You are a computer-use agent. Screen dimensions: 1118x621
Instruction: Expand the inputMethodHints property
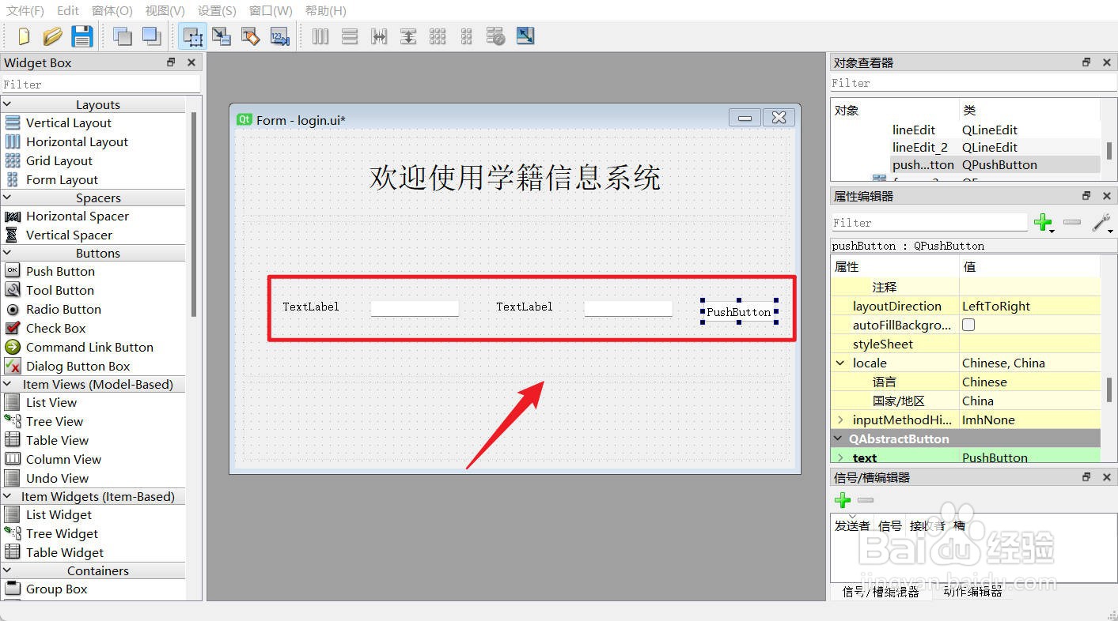coord(841,420)
